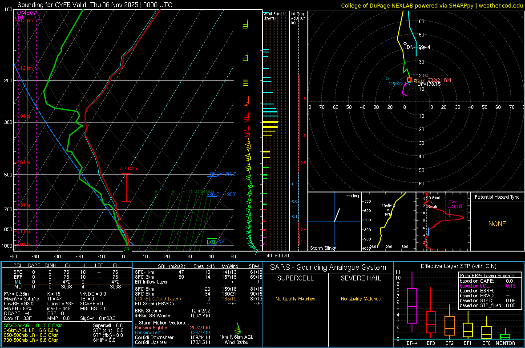This screenshot has height=348, width=525.
Task: Click the yellow 'NONE' hazard text
Action: (x=497, y=224)
